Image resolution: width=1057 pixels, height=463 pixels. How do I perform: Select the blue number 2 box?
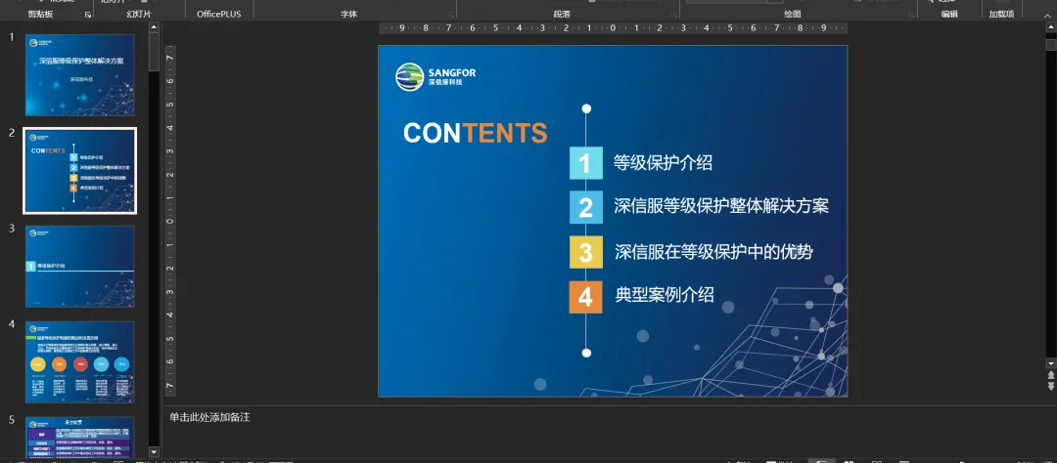[x=586, y=207]
